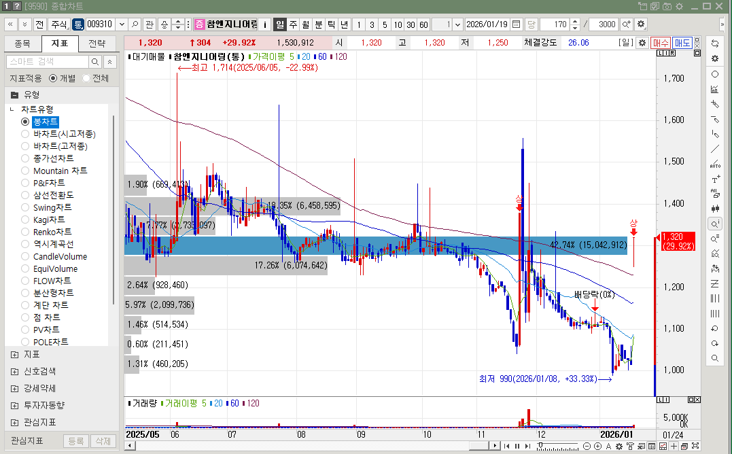Select the diagonal trend line tool
This screenshot has width=732, height=454.
(715, 150)
